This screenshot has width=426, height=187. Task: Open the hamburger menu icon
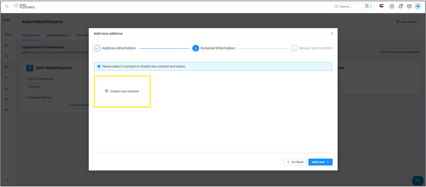(x=7, y=6)
